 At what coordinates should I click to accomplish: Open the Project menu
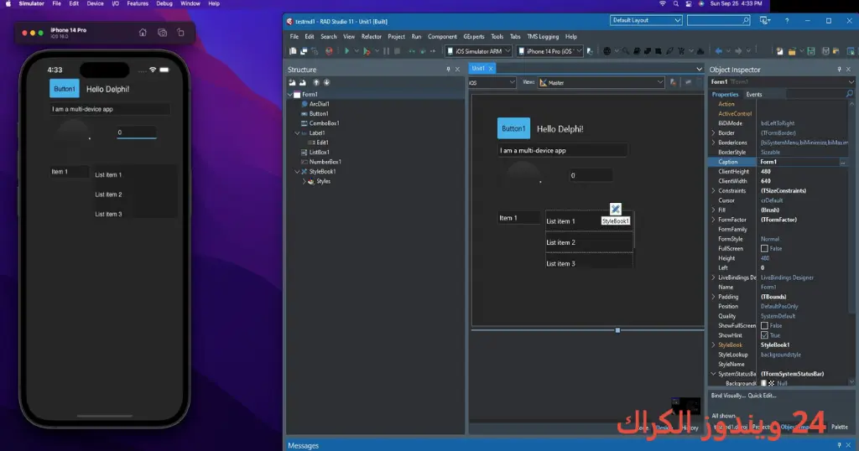pos(396,37)
